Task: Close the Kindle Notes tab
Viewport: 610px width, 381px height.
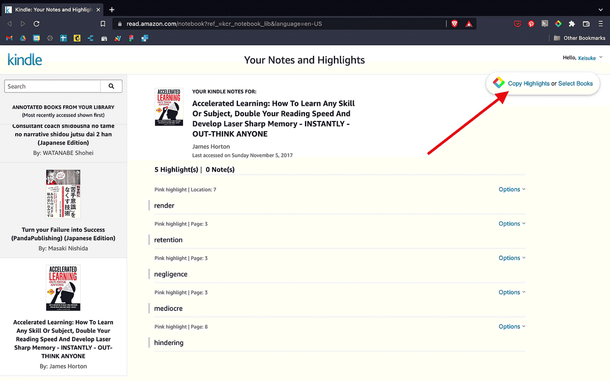Action: 97,10
